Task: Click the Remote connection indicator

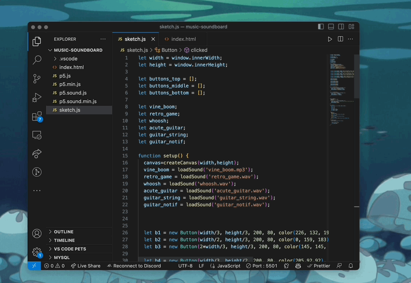Action: point(34,266)
